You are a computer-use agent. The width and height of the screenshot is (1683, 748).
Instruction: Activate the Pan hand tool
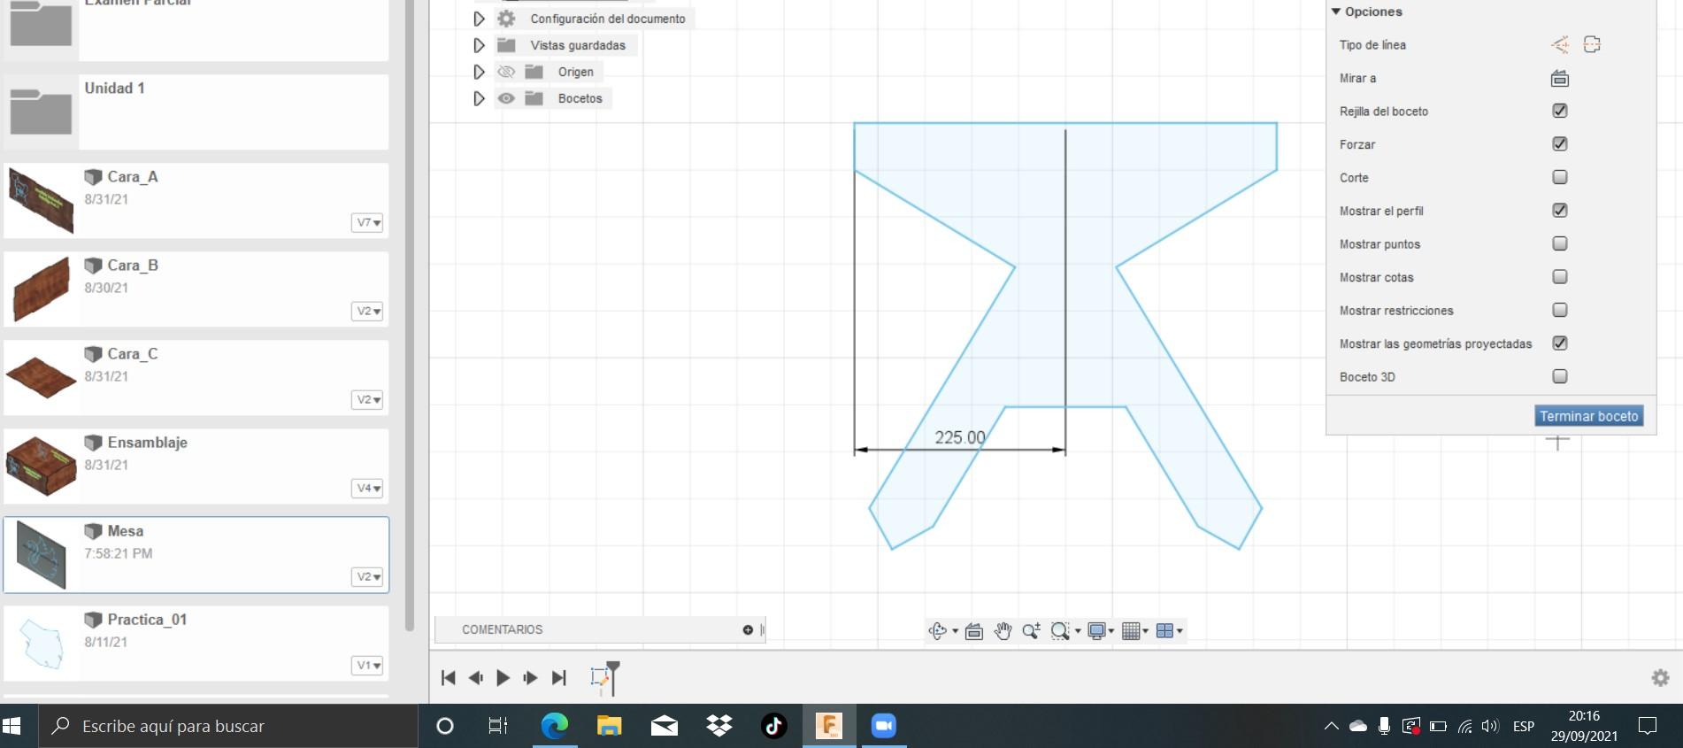(x=1003, y=630)
